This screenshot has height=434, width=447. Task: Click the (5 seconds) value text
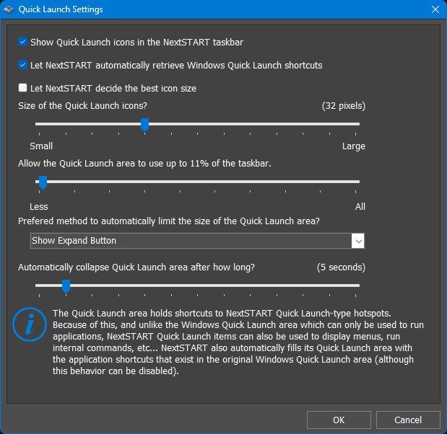tap(341, 267)
